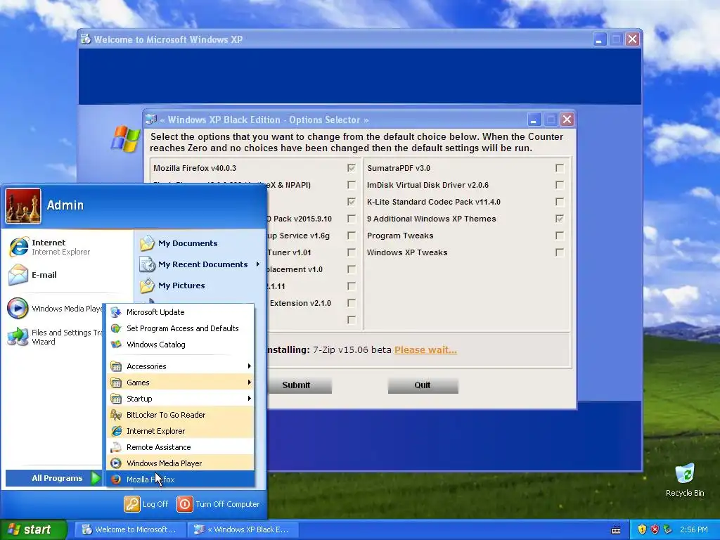Click the keyboard icon in the taskbar

tap(616, 530)
